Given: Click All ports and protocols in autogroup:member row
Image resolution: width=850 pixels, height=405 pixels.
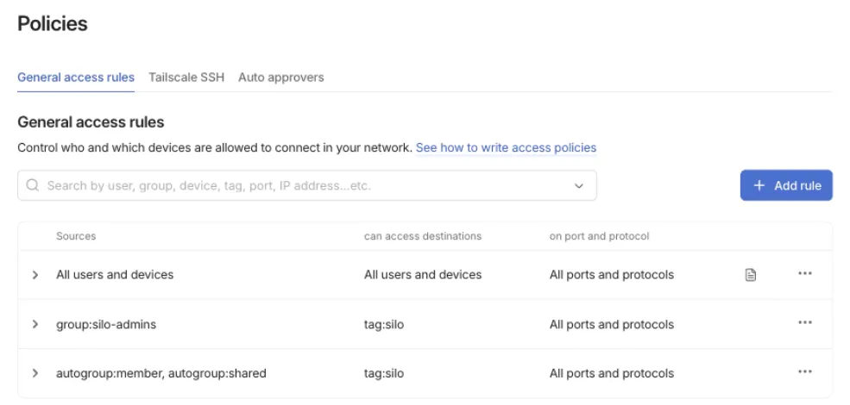Looking at the screenshot, I should [x=612, y=374].
